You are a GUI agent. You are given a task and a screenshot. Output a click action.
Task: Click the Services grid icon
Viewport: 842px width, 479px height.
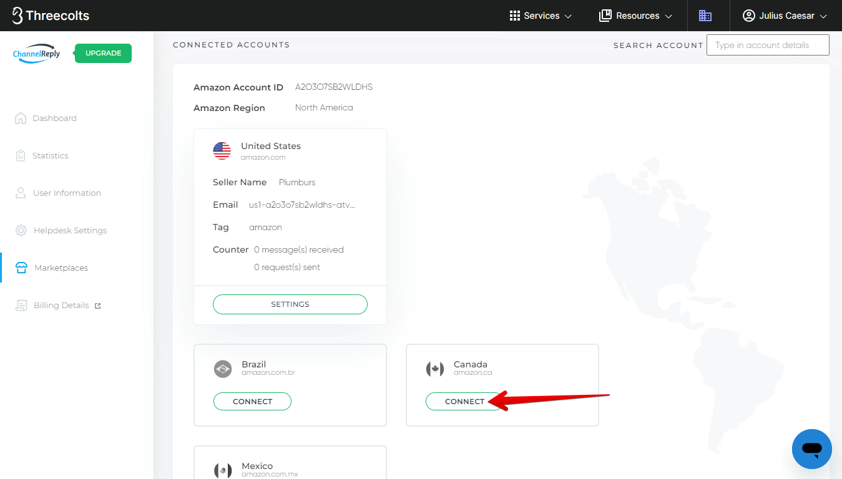click(515, 16)
